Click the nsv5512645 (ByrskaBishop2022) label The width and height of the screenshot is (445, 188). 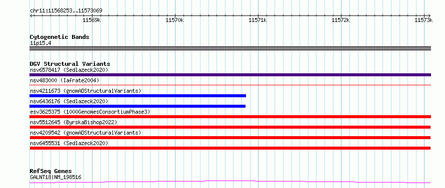pyautogui.click(x=73, y=122)
